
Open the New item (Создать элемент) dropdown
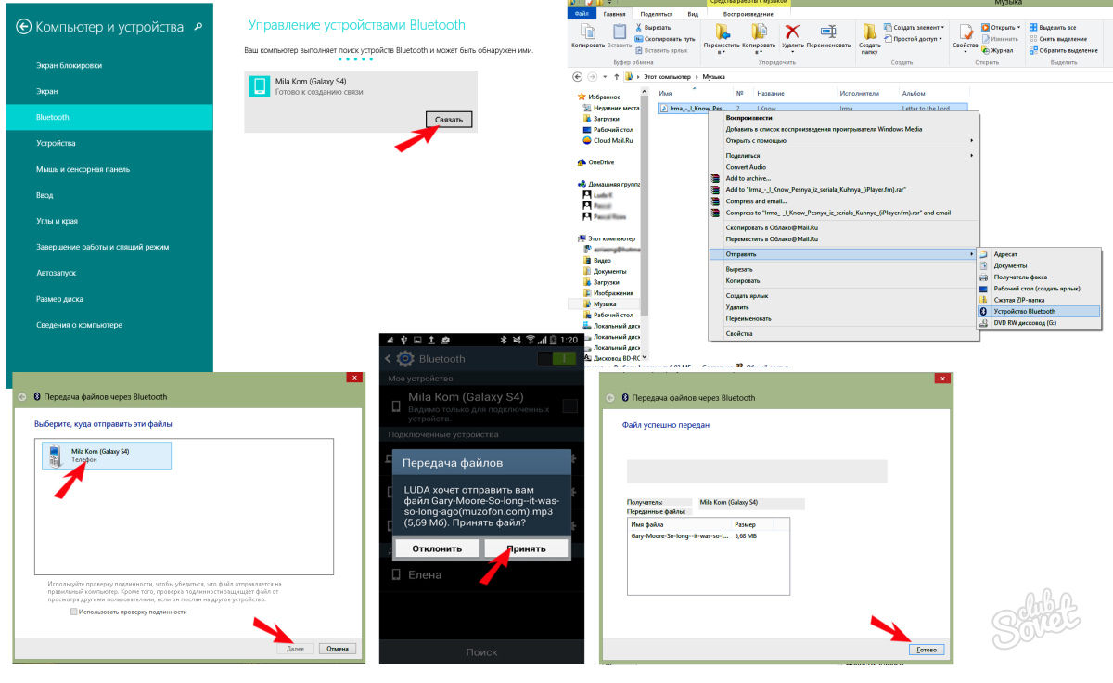914,27
